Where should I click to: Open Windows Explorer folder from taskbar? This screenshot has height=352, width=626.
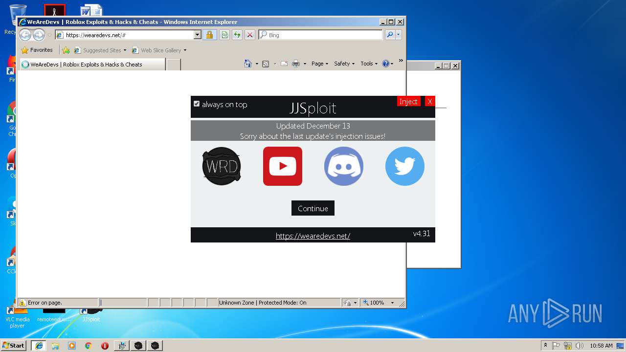(55, 345)
